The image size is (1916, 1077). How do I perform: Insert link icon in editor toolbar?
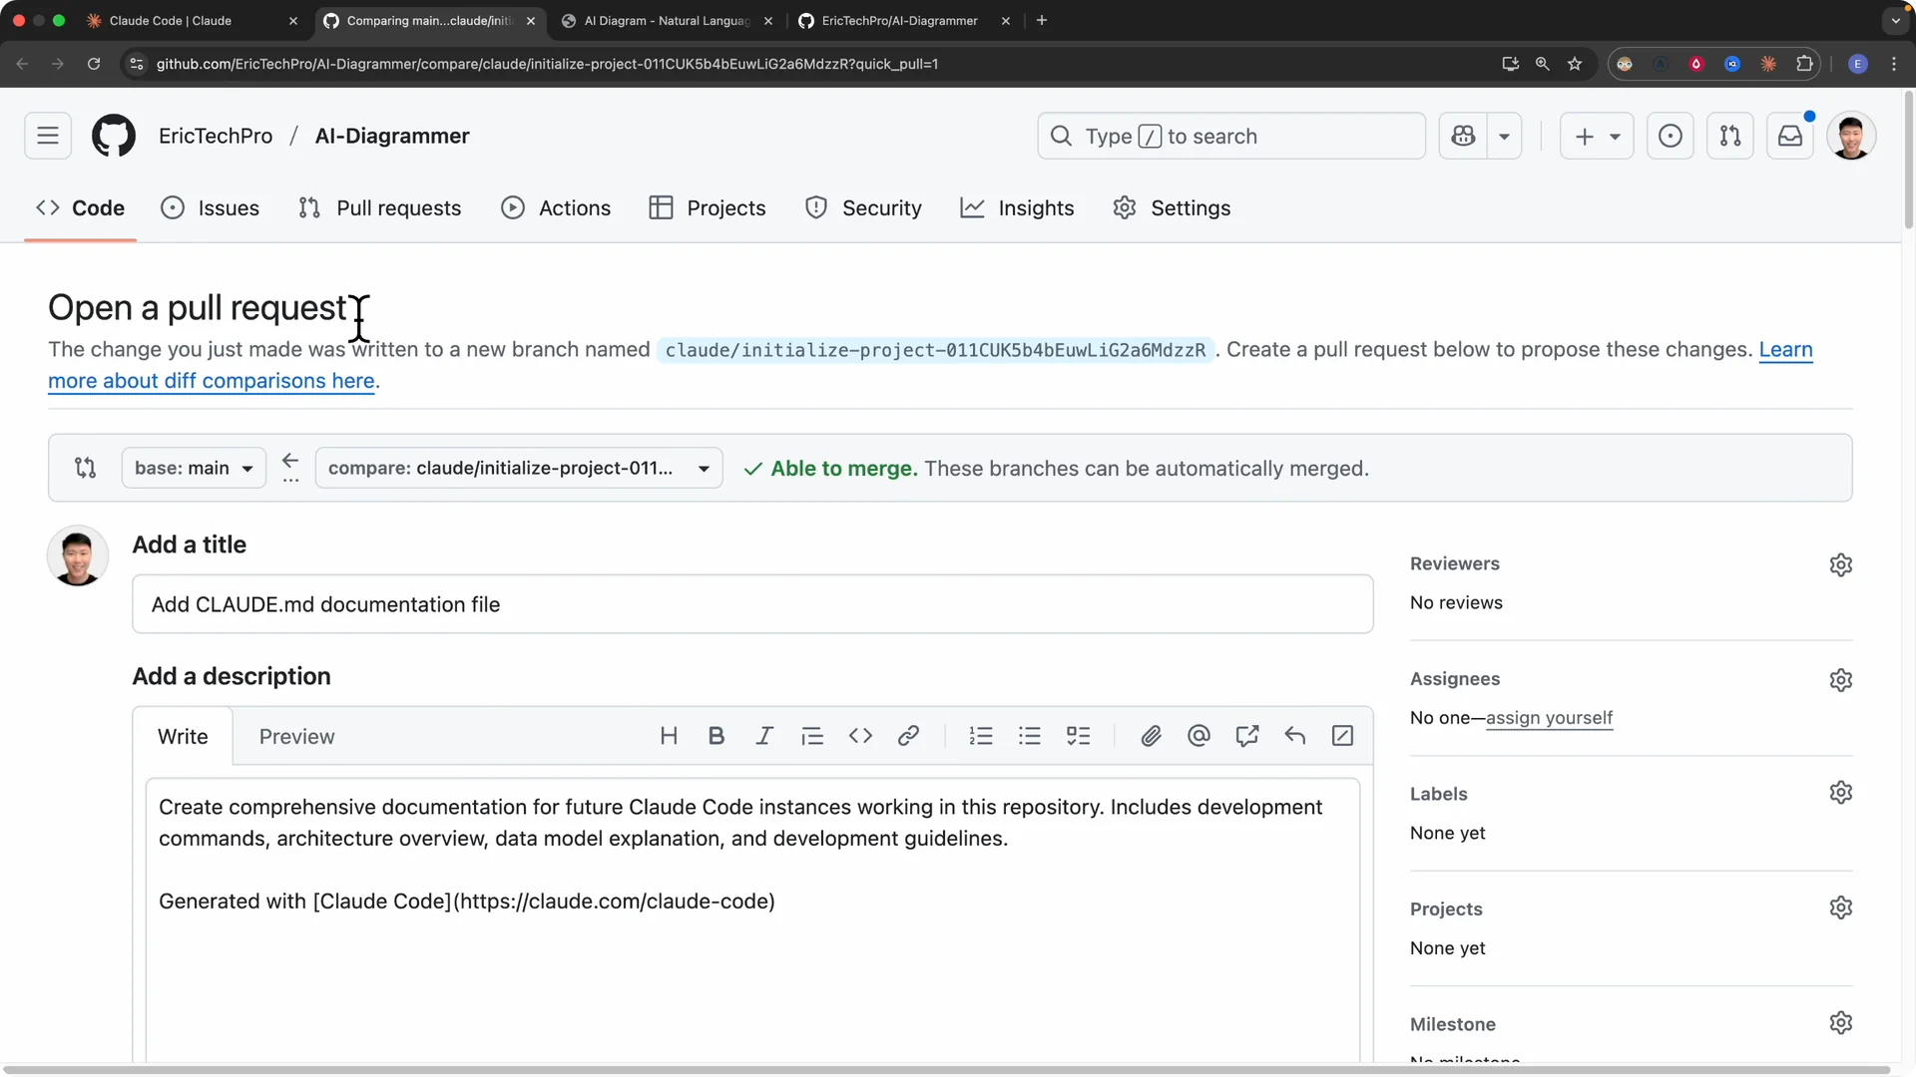(908, 736)
